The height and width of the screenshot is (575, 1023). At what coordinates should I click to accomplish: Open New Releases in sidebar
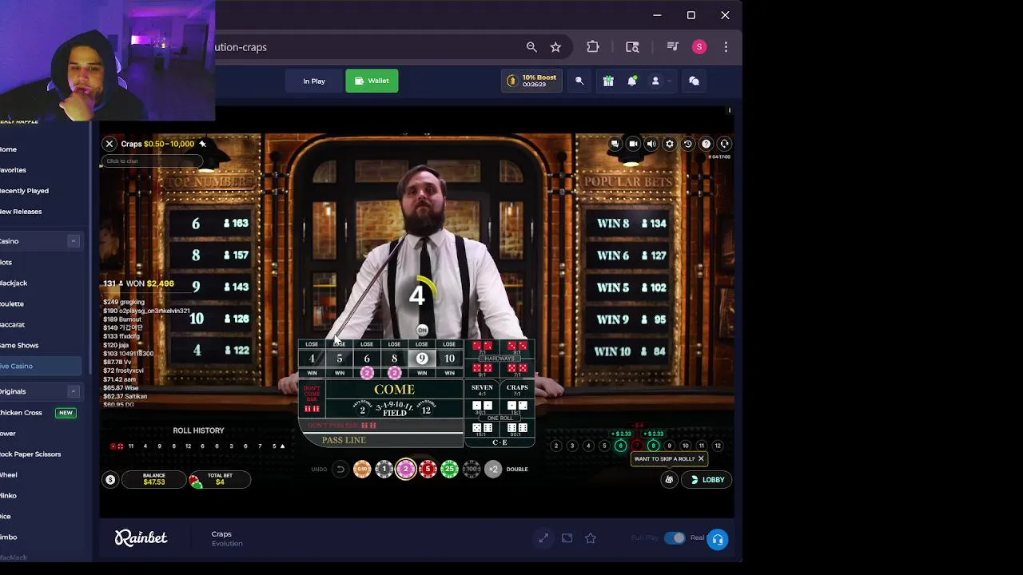click(21, 212)
